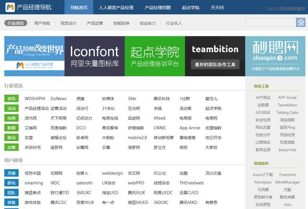Viewport: 308px width, 209px height.
Task: Open the 秒聘网 zhaopin.com banner
Action: click(275, 56)
